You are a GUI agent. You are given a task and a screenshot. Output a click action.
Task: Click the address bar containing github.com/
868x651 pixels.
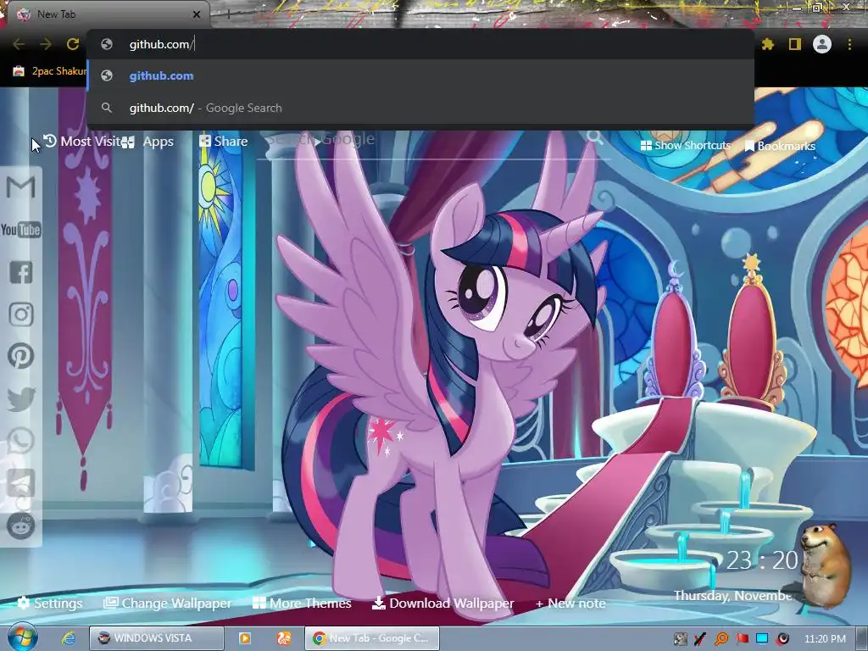(x=420, y=44)
